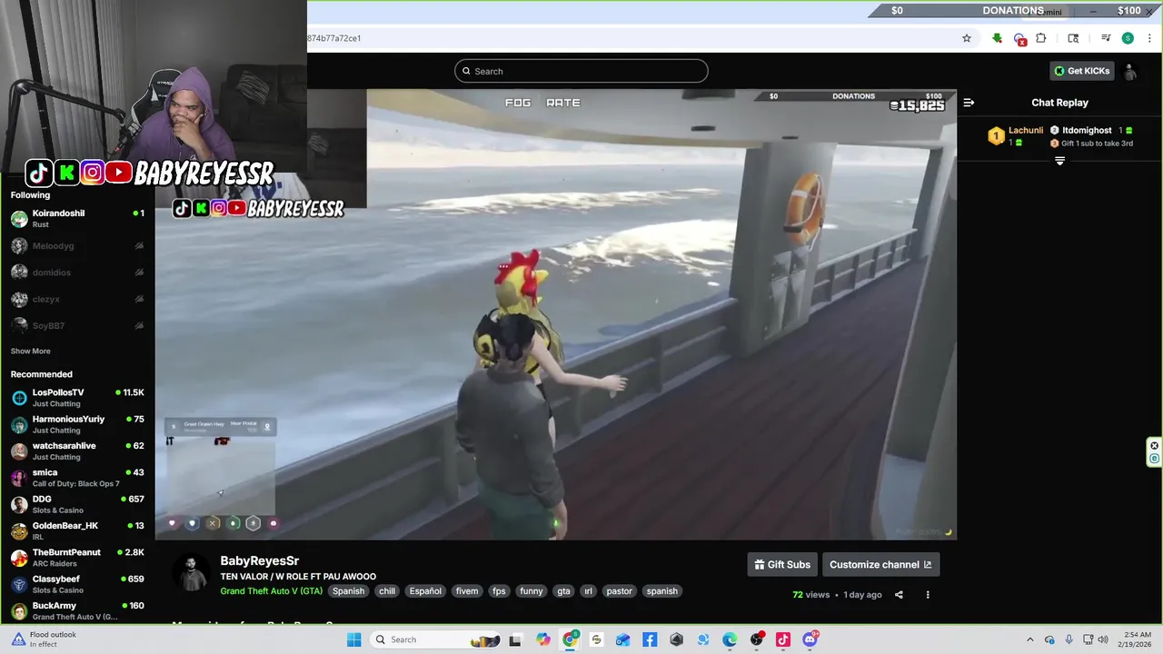Select Itdomighost in gift leaderboard
Image resolution: width=1163 pixels, height=654 pixels.
coord(1087,130)
